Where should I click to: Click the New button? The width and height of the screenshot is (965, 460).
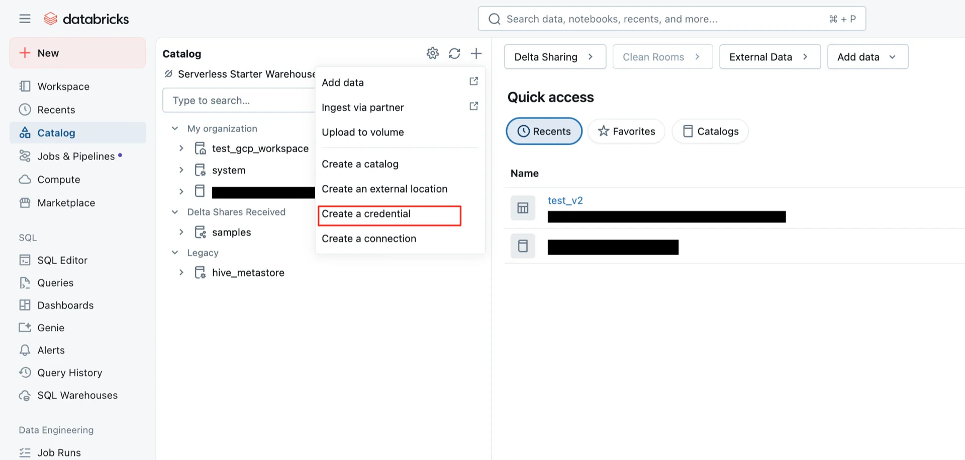78,53
